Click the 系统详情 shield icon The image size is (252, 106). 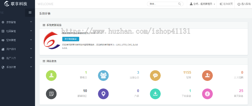3,67
